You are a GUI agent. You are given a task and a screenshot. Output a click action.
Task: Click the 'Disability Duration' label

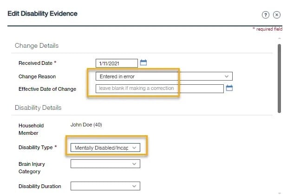click(40, 186)
